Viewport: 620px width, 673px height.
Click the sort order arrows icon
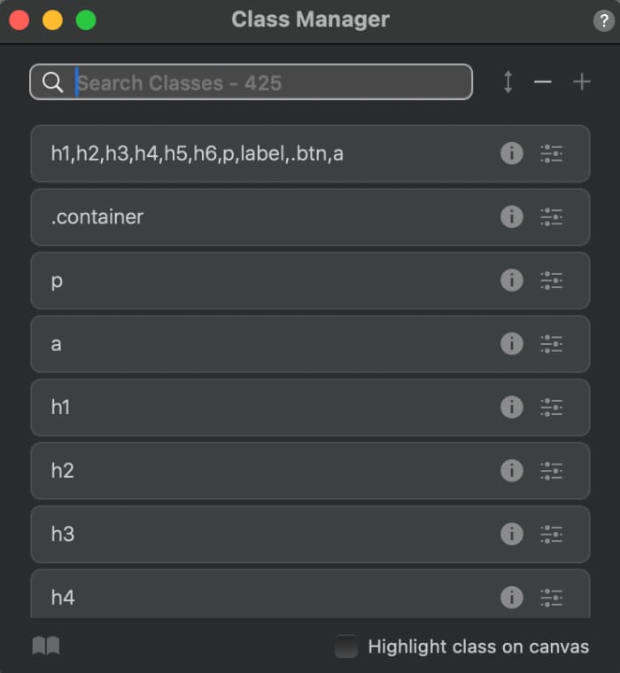508,82
